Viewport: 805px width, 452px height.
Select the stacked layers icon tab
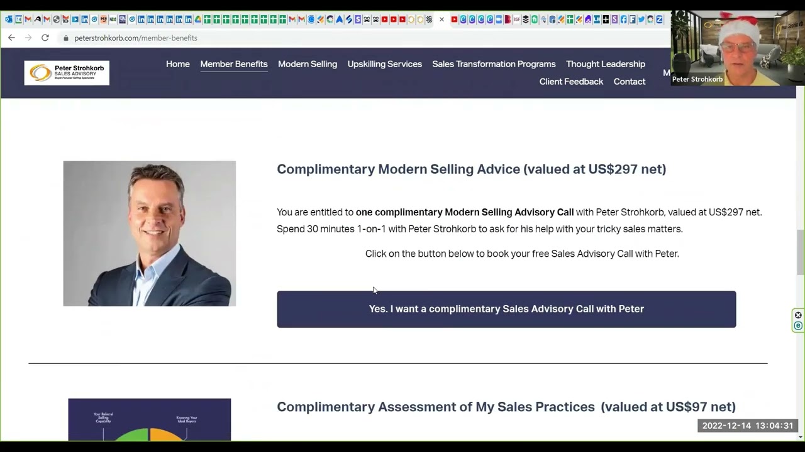coord(526,19)
